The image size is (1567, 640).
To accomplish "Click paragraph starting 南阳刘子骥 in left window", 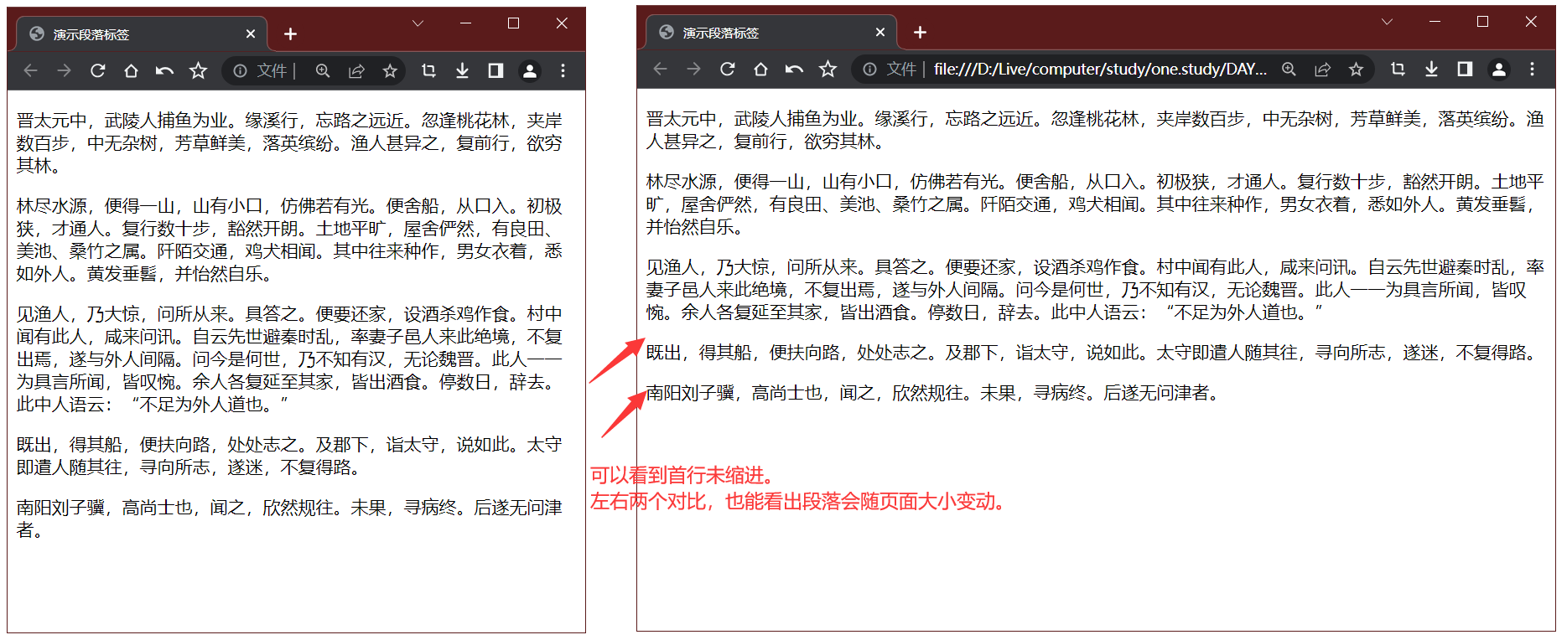I will click(289, 519).
